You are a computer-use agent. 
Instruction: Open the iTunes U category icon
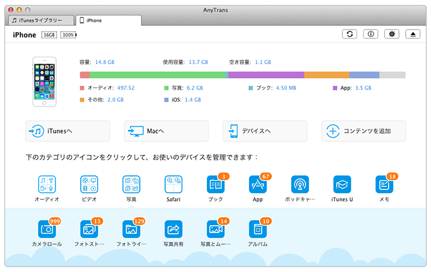tap(342, 184)
